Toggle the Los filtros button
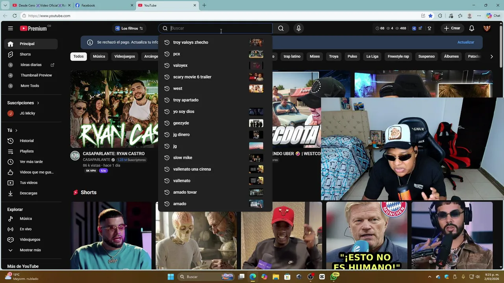Screen dimensions: 504x283 pyautogui.click(x=129, y=28)
